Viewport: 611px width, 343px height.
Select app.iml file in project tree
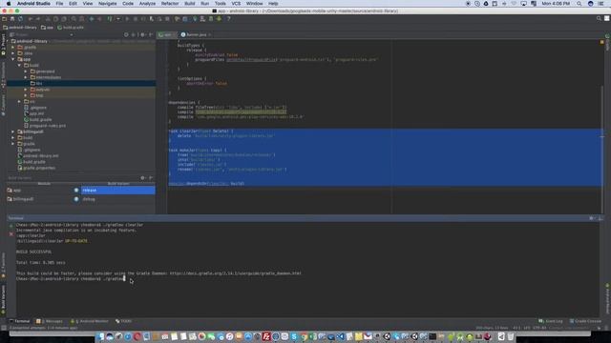36,113
